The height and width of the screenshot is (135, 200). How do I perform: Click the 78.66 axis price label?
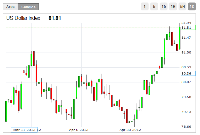click(x=186, y=127)
